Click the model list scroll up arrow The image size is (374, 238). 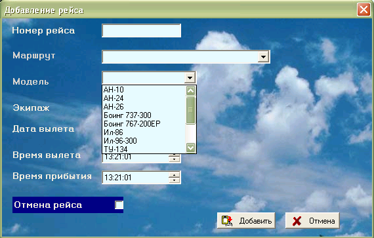pos(190,90)
